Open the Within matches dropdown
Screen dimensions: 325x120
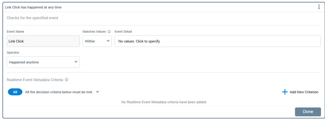click(97, 41)
